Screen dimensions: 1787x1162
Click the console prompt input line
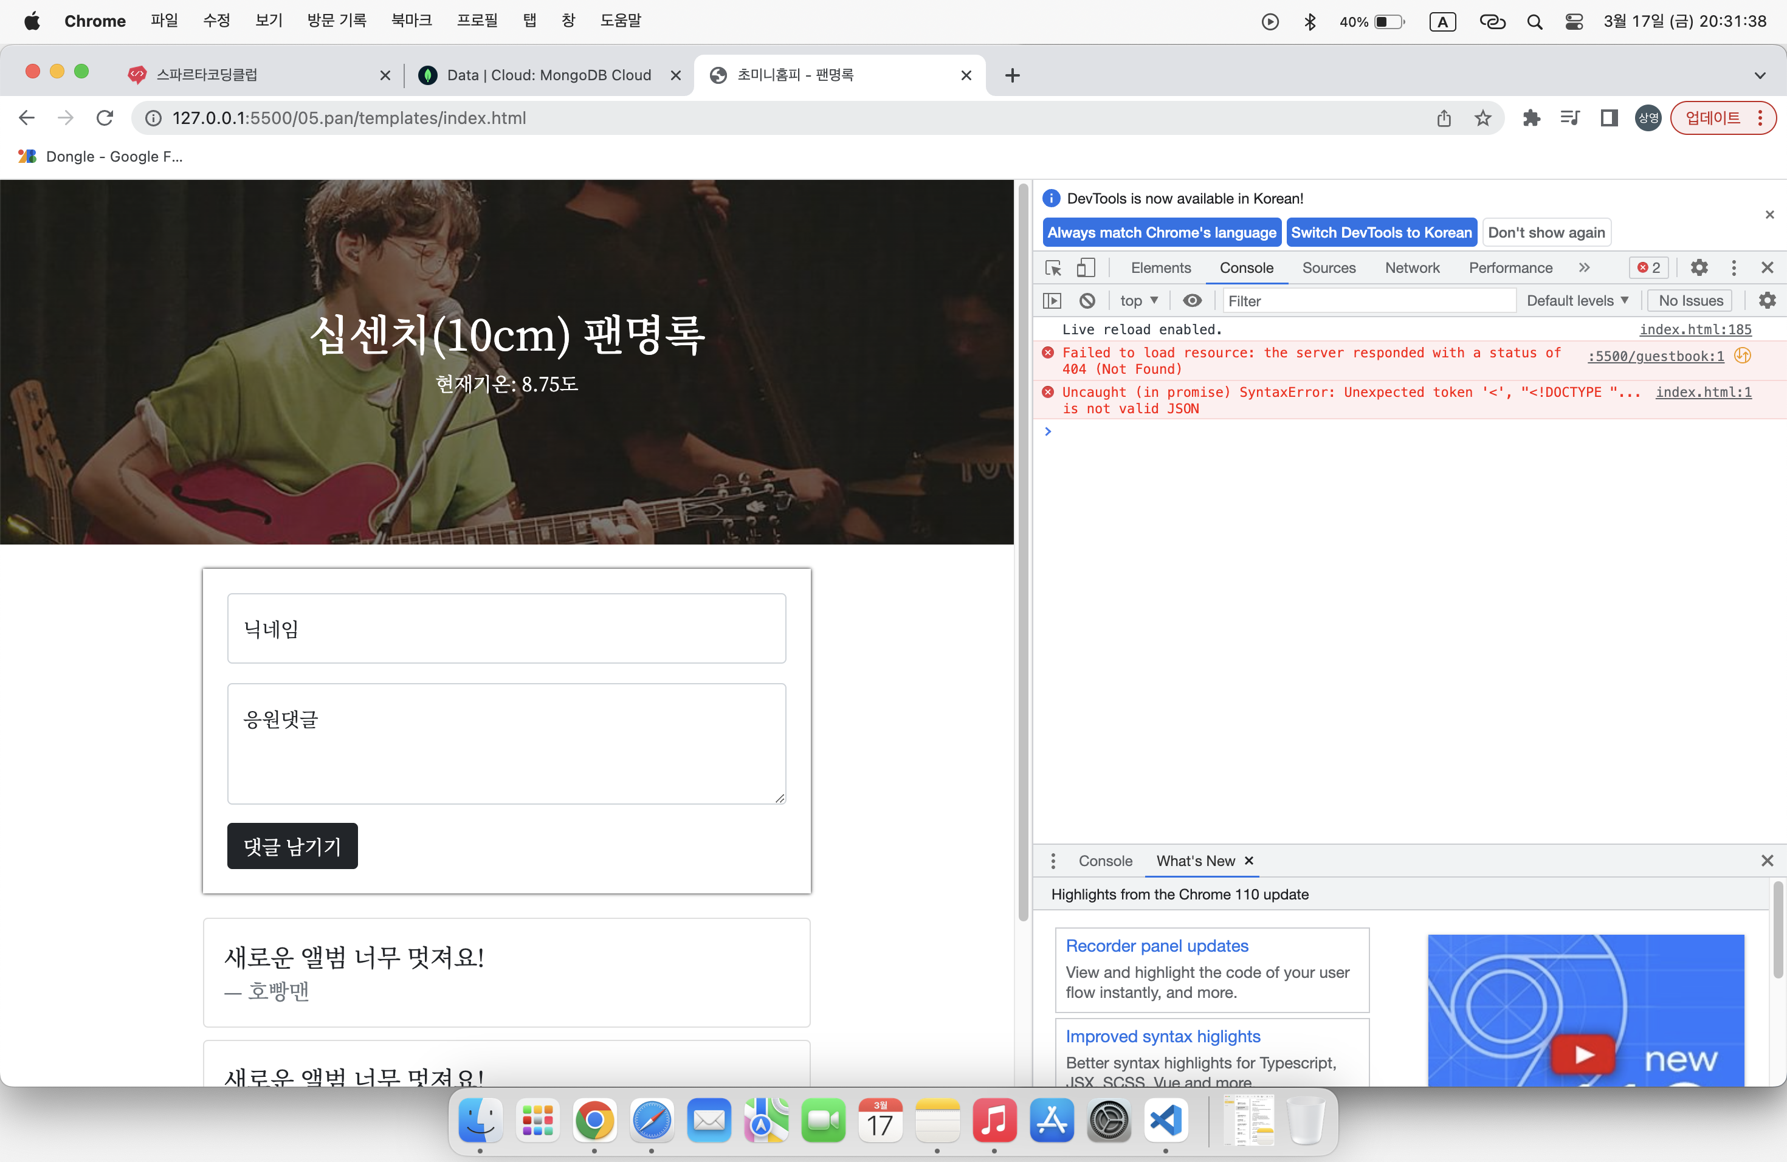click(x=1411, y=431)
